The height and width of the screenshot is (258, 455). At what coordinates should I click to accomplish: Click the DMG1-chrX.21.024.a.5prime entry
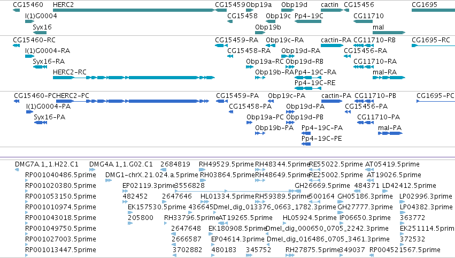[152, 175]
